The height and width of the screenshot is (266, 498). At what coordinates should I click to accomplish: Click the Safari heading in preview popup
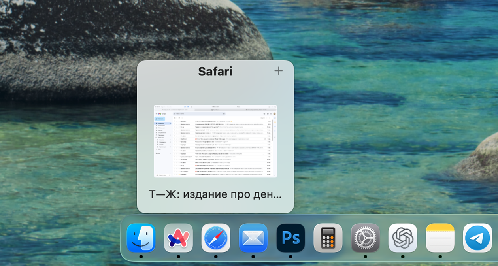coord(215,71)
